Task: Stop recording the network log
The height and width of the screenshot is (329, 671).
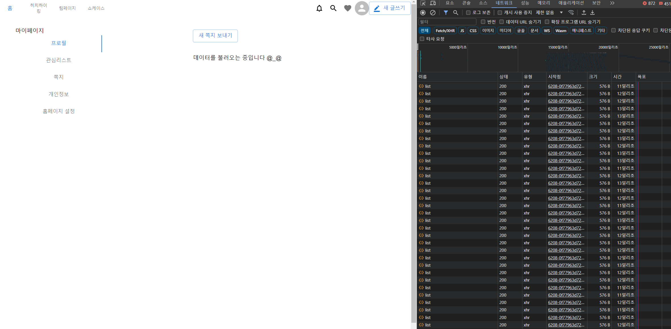Action: click(x=423, y=13)
